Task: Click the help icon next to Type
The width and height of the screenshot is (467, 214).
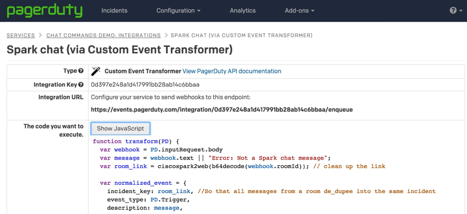Action: tap(81, 71)
